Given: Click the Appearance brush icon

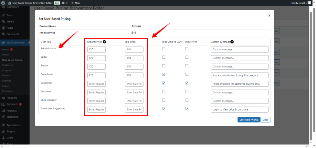Looking at the screenshot, I should click(3, 125).
